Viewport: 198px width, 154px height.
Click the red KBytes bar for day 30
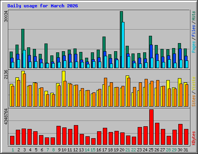[x=180, y=134]
